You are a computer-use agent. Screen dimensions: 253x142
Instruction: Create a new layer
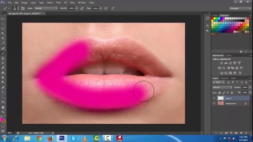241,133
